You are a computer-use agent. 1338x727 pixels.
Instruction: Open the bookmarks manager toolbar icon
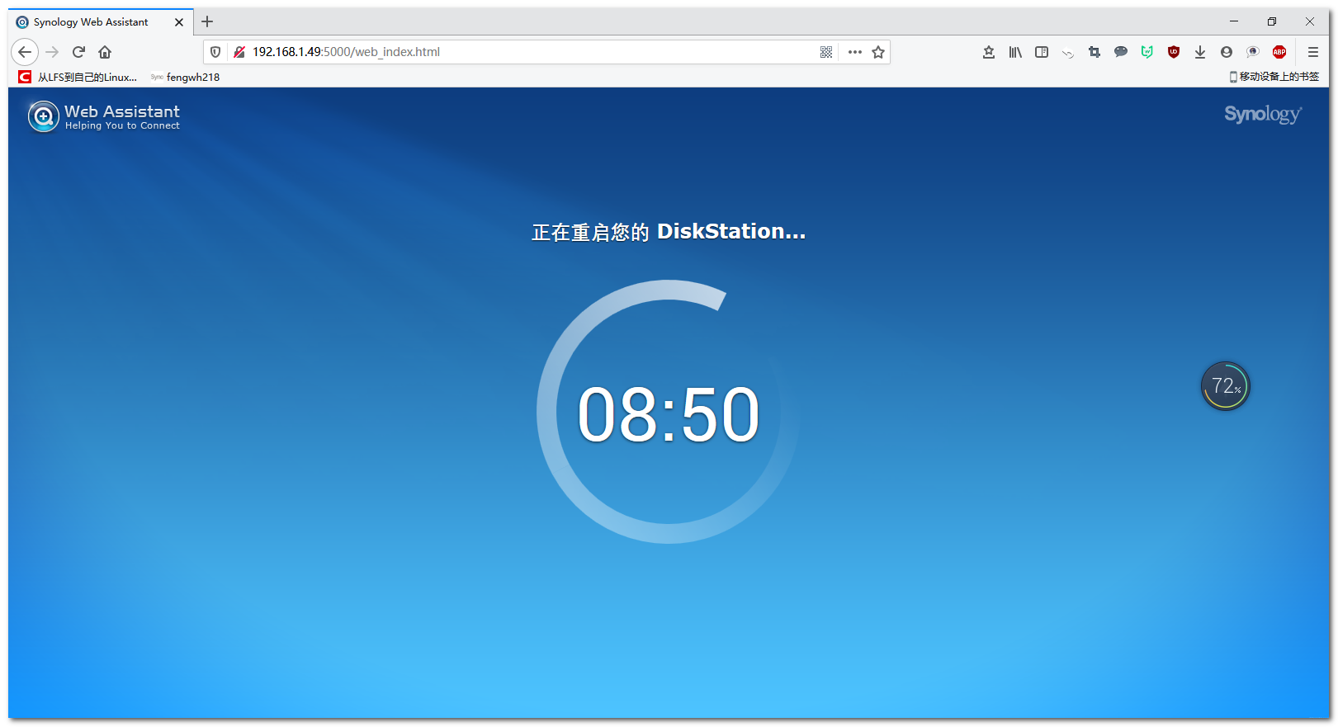(989, 52)
